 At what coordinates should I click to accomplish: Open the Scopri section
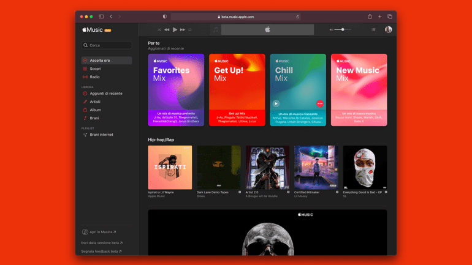point(96,69)
